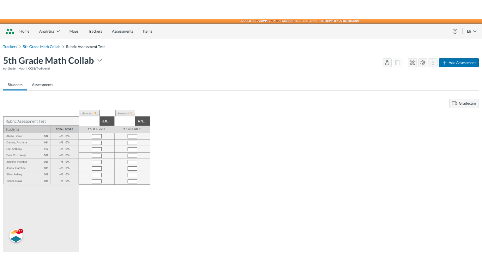Image resolution: width=482 pixels, height=271 pixels.
Task: Click the scissors/cut tool icon
Action: [412, 62]
